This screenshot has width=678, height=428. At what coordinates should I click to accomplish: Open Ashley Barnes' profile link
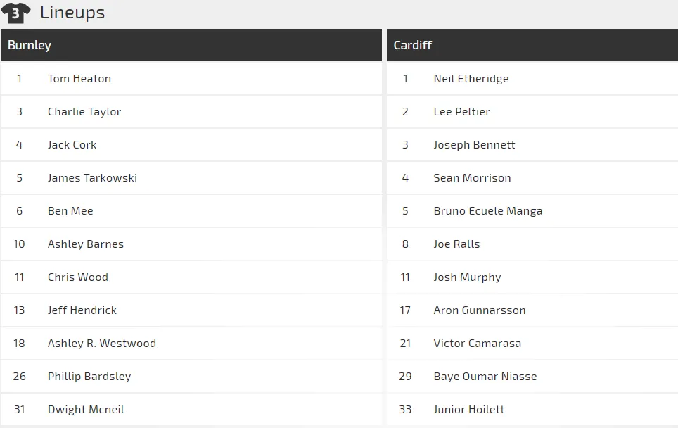pos(86,244)
